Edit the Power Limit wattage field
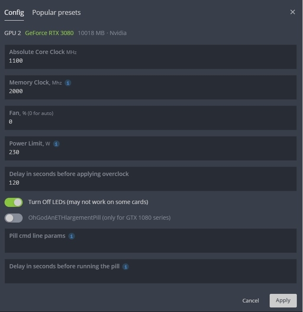Screen dimensions: 303x312 [x=151, y=148]
